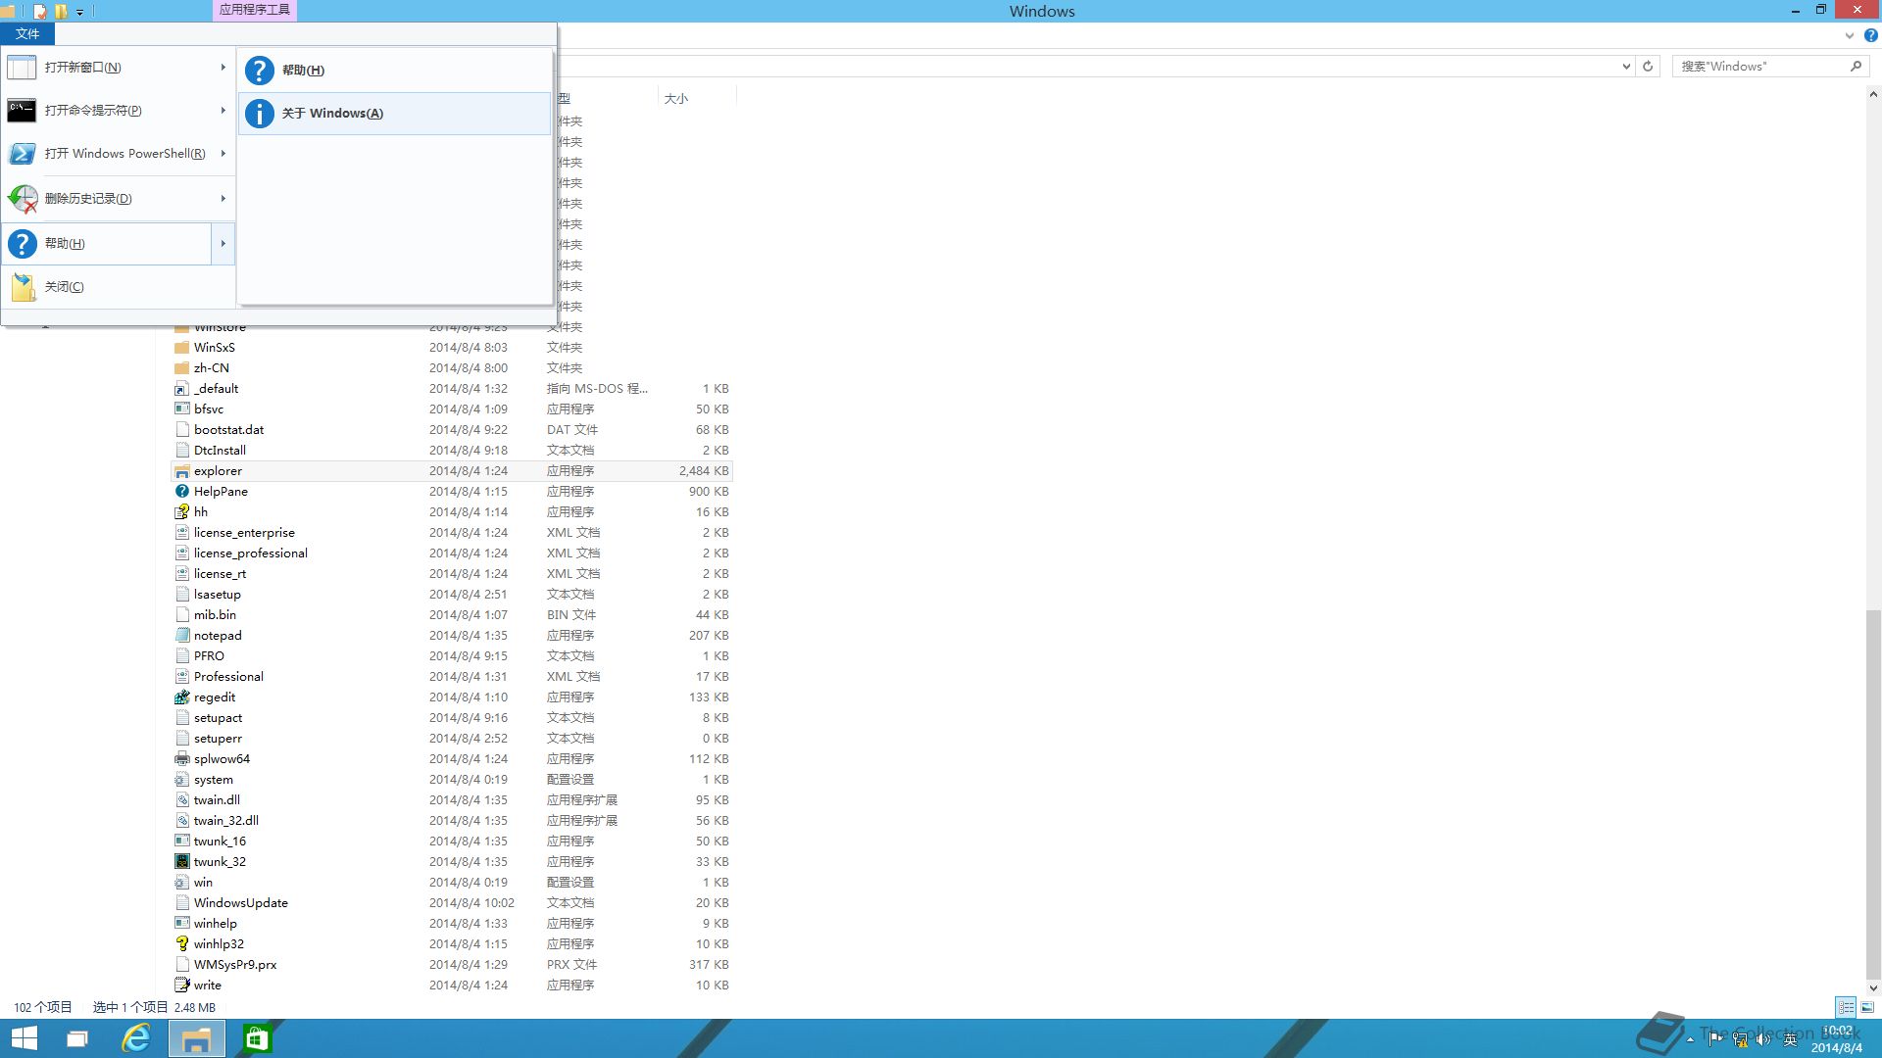
Task: Select the DtcInstall file
Action: (220, 451)
